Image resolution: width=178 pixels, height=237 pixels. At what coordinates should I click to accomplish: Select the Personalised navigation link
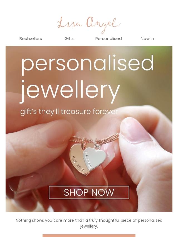point(108,39)
